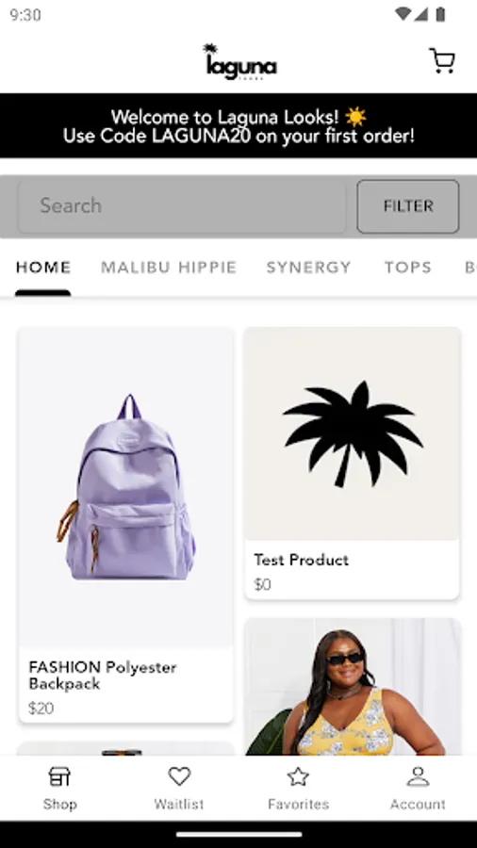Open the Account person icon

tap(418, 776)
